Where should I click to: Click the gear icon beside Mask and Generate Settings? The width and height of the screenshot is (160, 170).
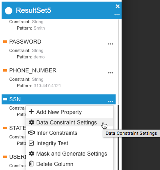pyautogui.click(x=32, y=154)
